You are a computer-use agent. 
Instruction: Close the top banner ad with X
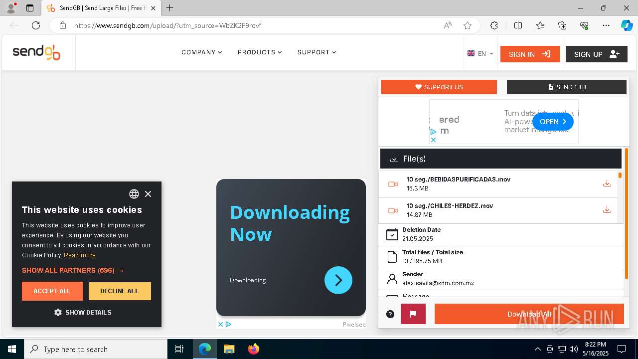[x=433, y=140]
